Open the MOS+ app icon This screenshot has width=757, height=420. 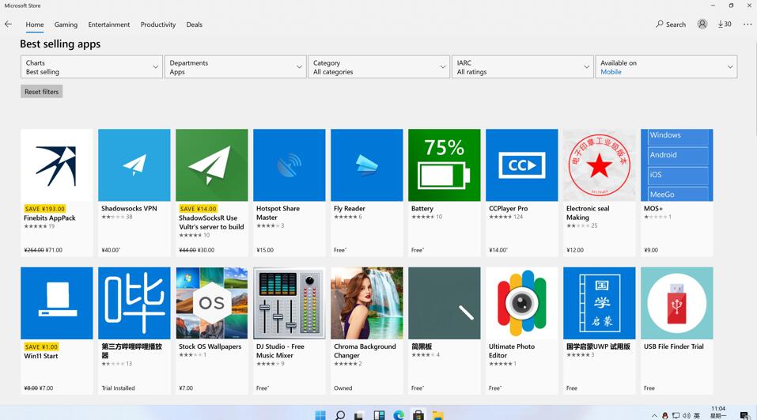coord(677,165)
